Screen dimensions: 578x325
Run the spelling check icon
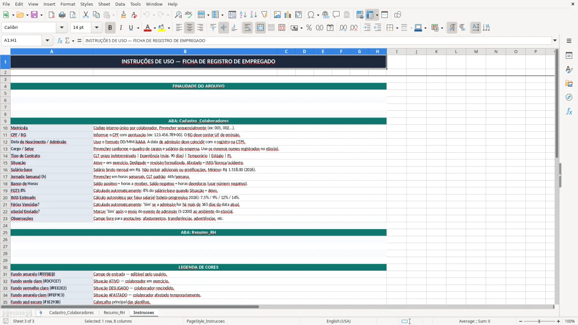(189, 15)
